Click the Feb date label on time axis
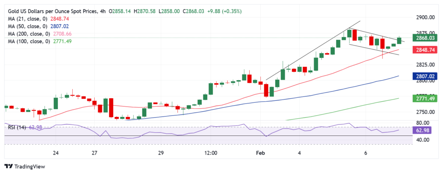The image size is (443, 174). click(260, 153)
